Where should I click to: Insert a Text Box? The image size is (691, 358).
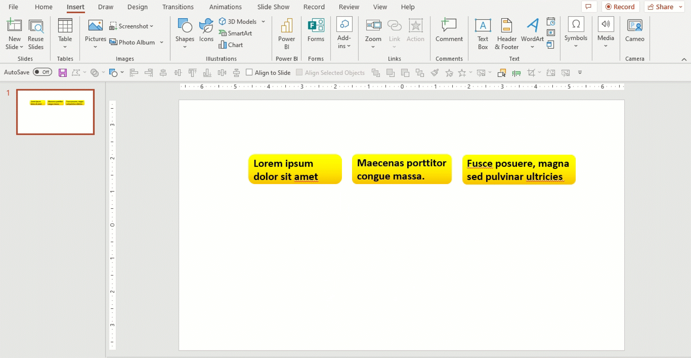pyautogui.click(x=482, y=33)
